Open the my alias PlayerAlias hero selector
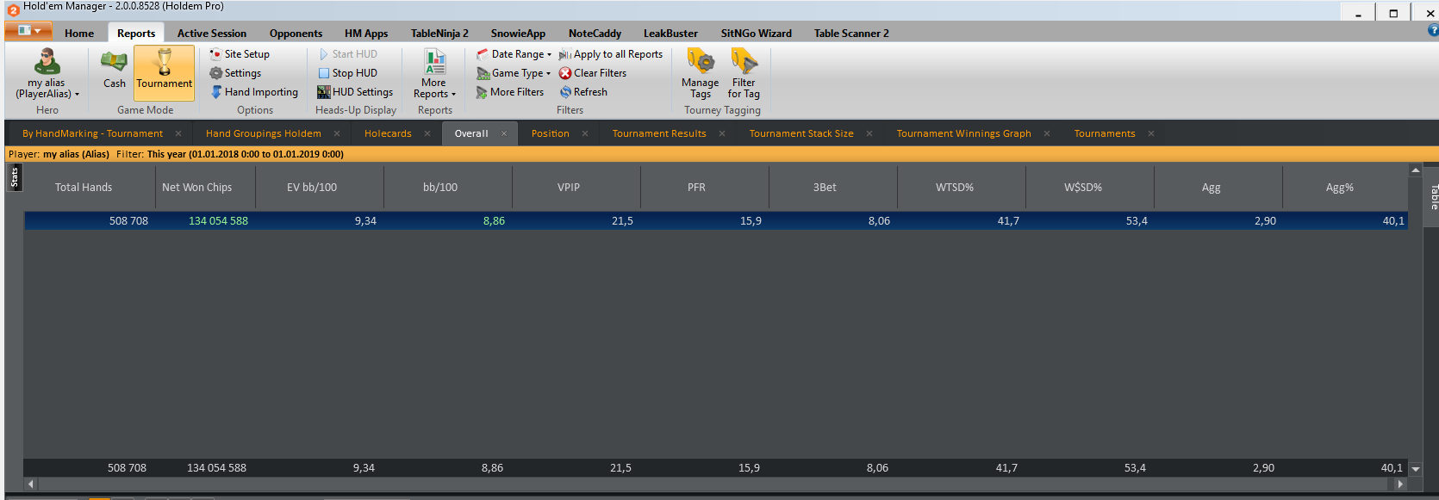 (47, 74)
